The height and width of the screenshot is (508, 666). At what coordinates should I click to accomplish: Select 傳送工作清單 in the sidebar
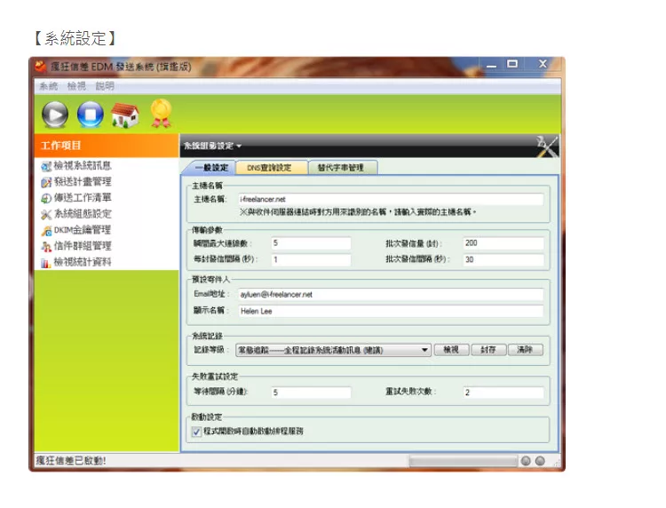pos(81,198)
